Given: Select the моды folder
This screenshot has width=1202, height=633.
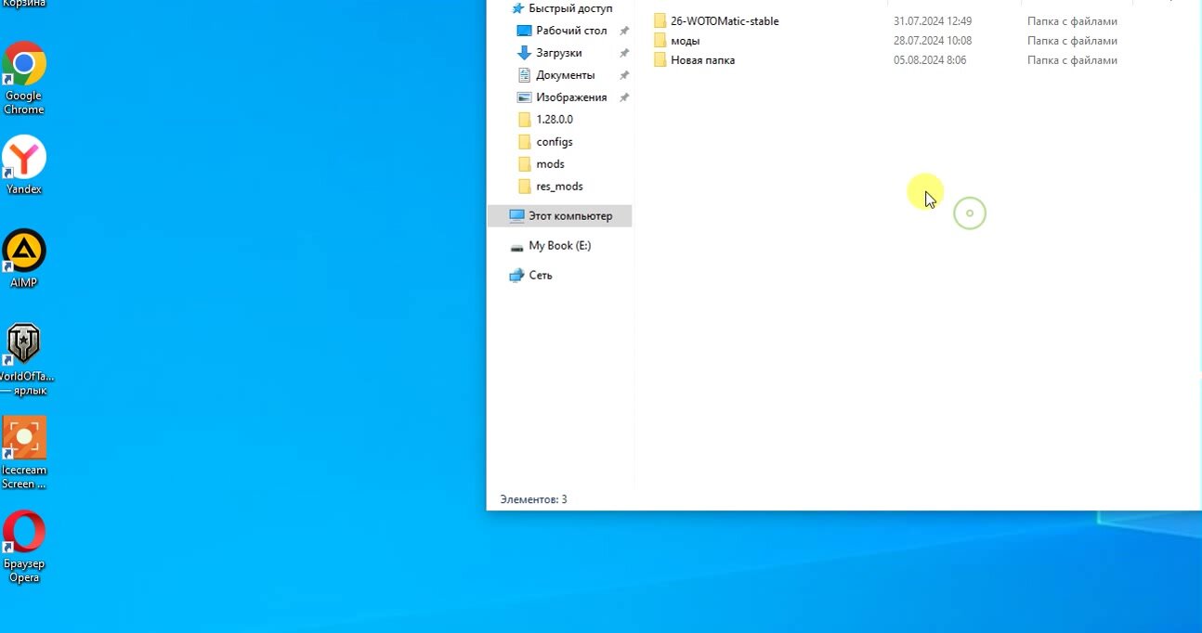Looking at the screenshot, I should coord(685,41).
